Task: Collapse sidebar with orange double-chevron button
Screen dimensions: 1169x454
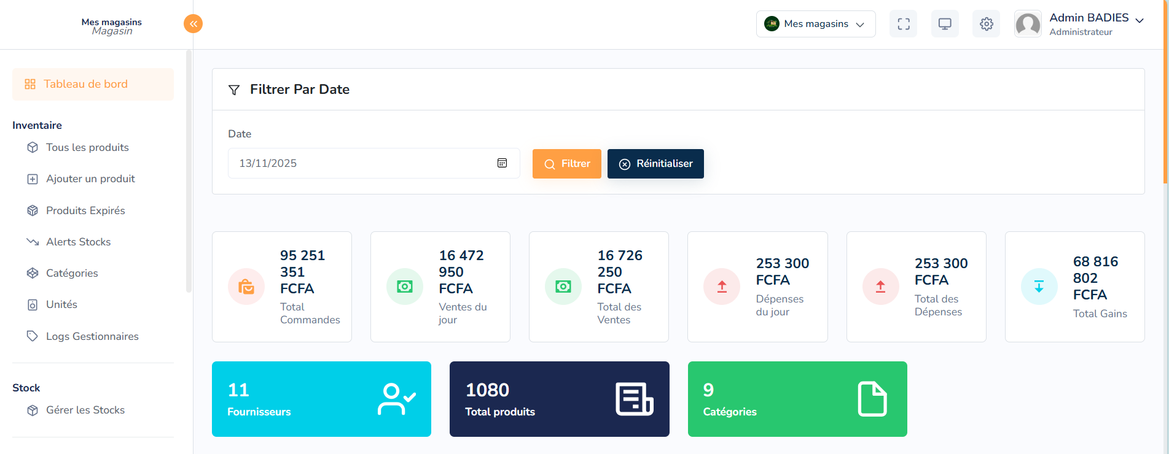Action: click(x=193, y=24)
